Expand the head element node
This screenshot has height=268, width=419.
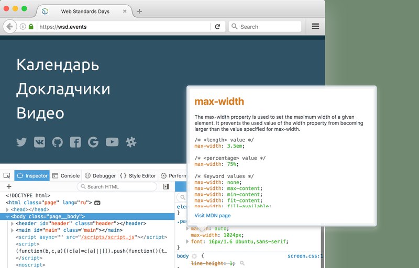pos(7,209)
